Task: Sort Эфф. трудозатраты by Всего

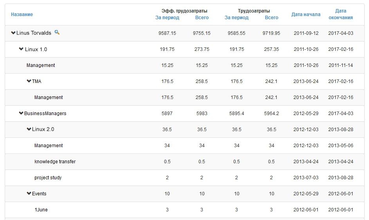Action: pos(202,18)
